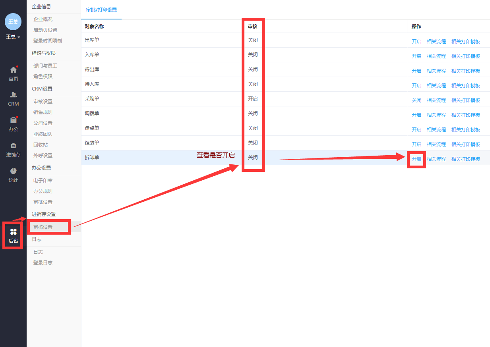
Task: Enable review for 入库单 via 开启
Action: tap(416, 56)
